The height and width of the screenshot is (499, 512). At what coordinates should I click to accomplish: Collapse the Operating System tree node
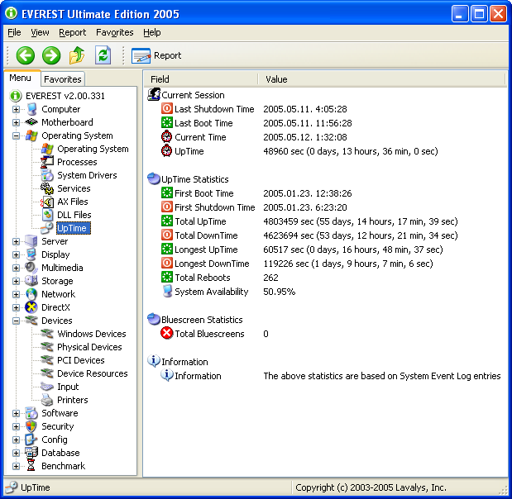[x=16, y=135]
